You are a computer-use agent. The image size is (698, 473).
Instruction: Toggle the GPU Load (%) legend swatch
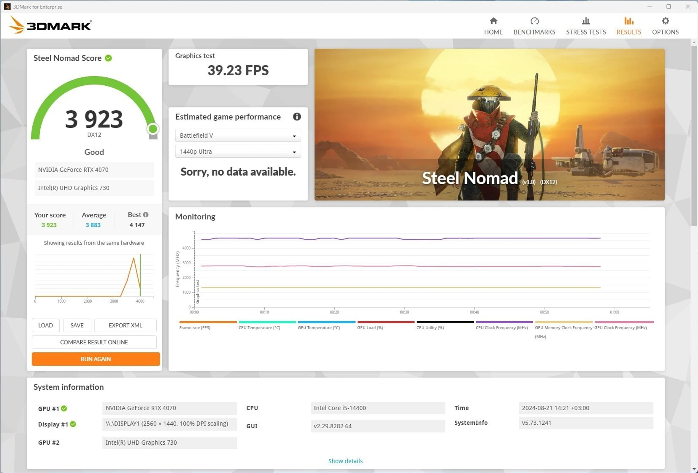click(386, 322)
